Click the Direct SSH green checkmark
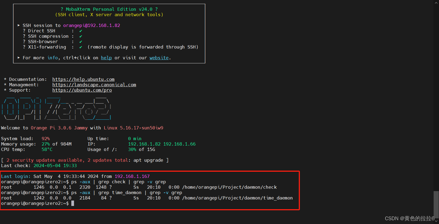 pyautogui.click(x=81, y=31)
